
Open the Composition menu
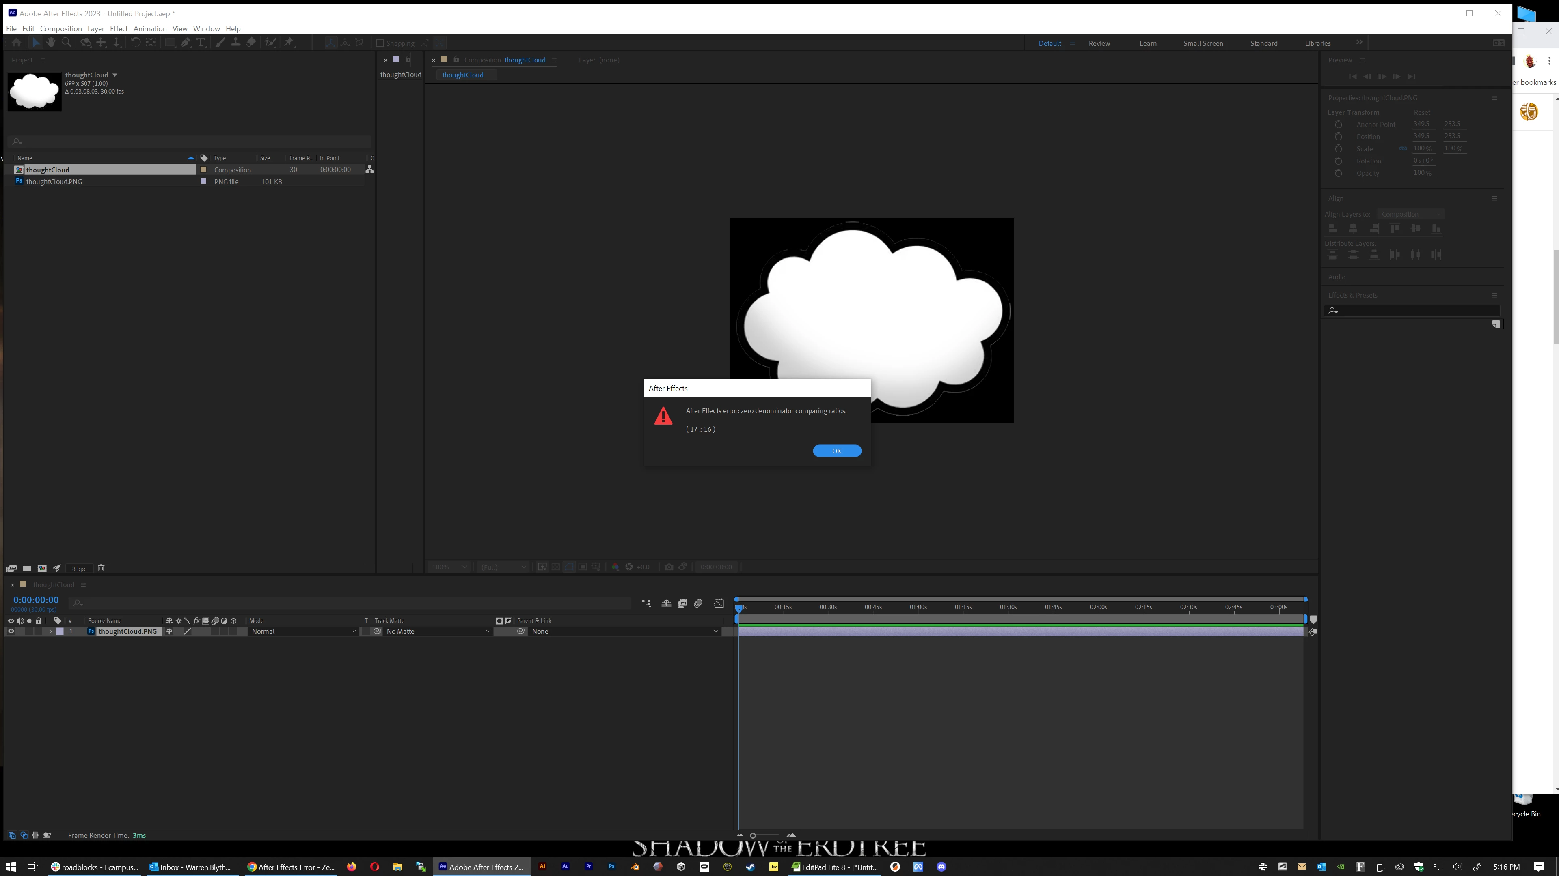[60, 28]
